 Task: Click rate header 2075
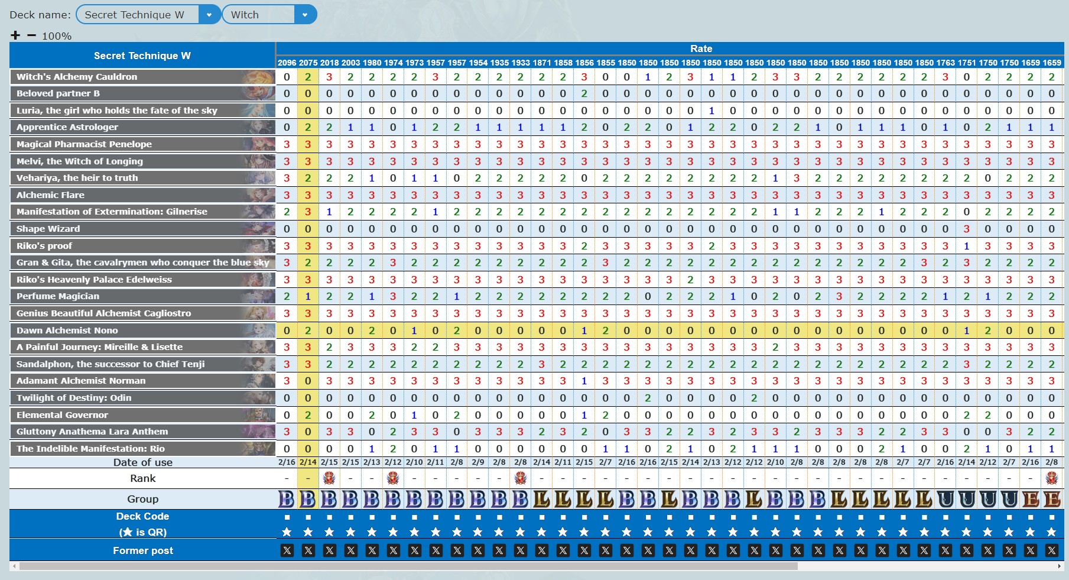click(308, 63)
